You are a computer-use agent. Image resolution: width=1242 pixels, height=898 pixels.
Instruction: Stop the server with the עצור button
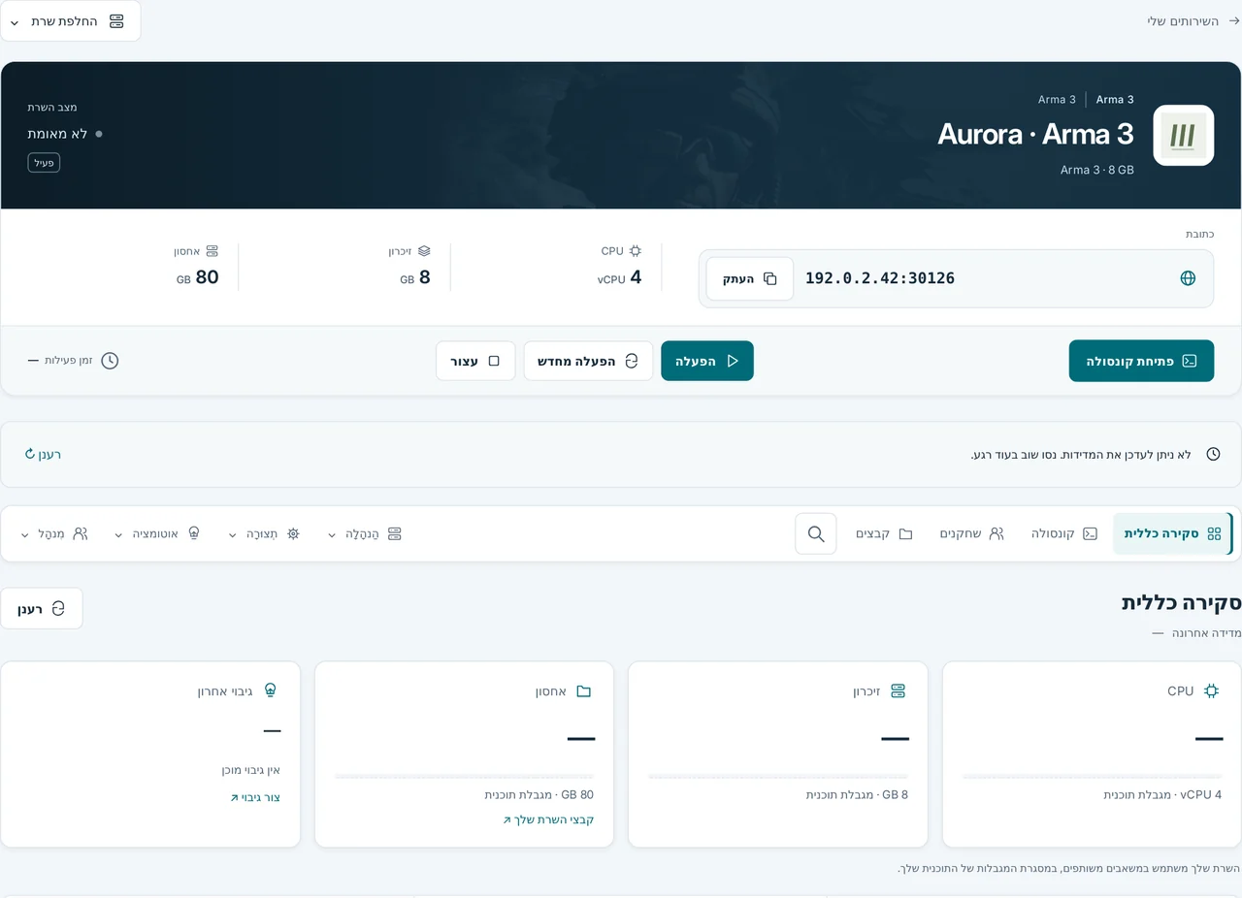tap(475, 361)
